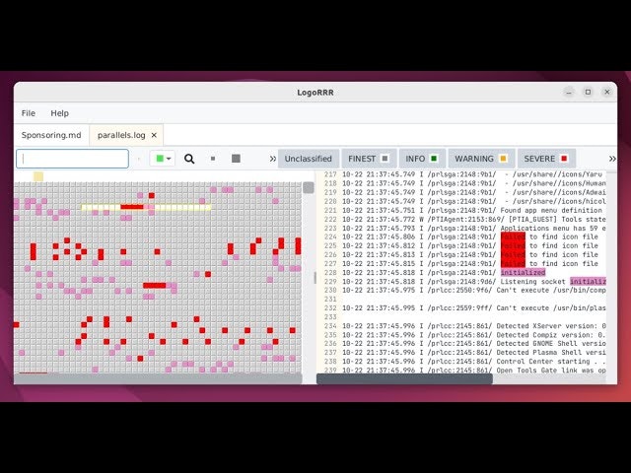The image size is (631, 473).
Task: Toggle the WARNING filter button
Action: point(481,159)
